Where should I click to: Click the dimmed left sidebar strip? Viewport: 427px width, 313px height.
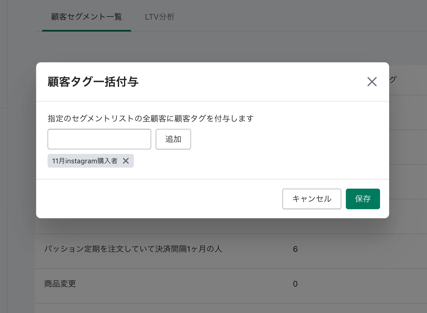[3, 171]
